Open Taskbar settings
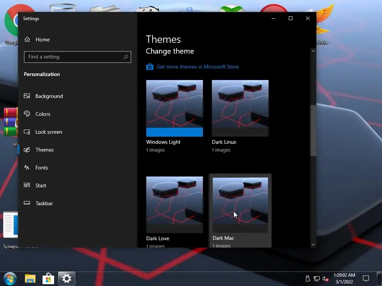Screen dimensions: 382x286 44,203
